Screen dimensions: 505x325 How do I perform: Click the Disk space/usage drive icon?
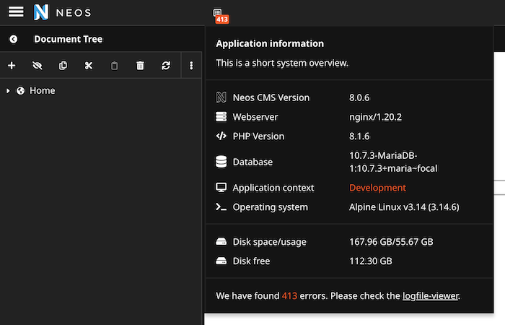coord(221,241)
